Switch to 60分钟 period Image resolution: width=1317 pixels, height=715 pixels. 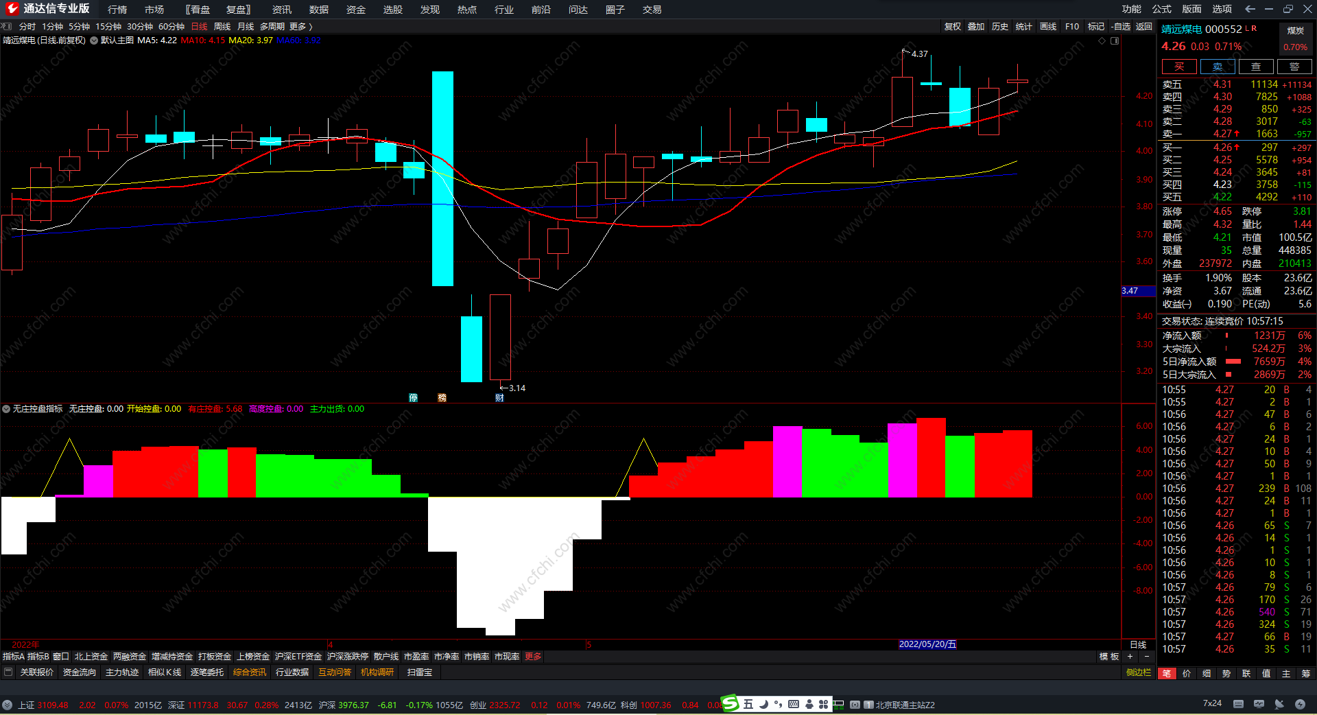point(171,27)
